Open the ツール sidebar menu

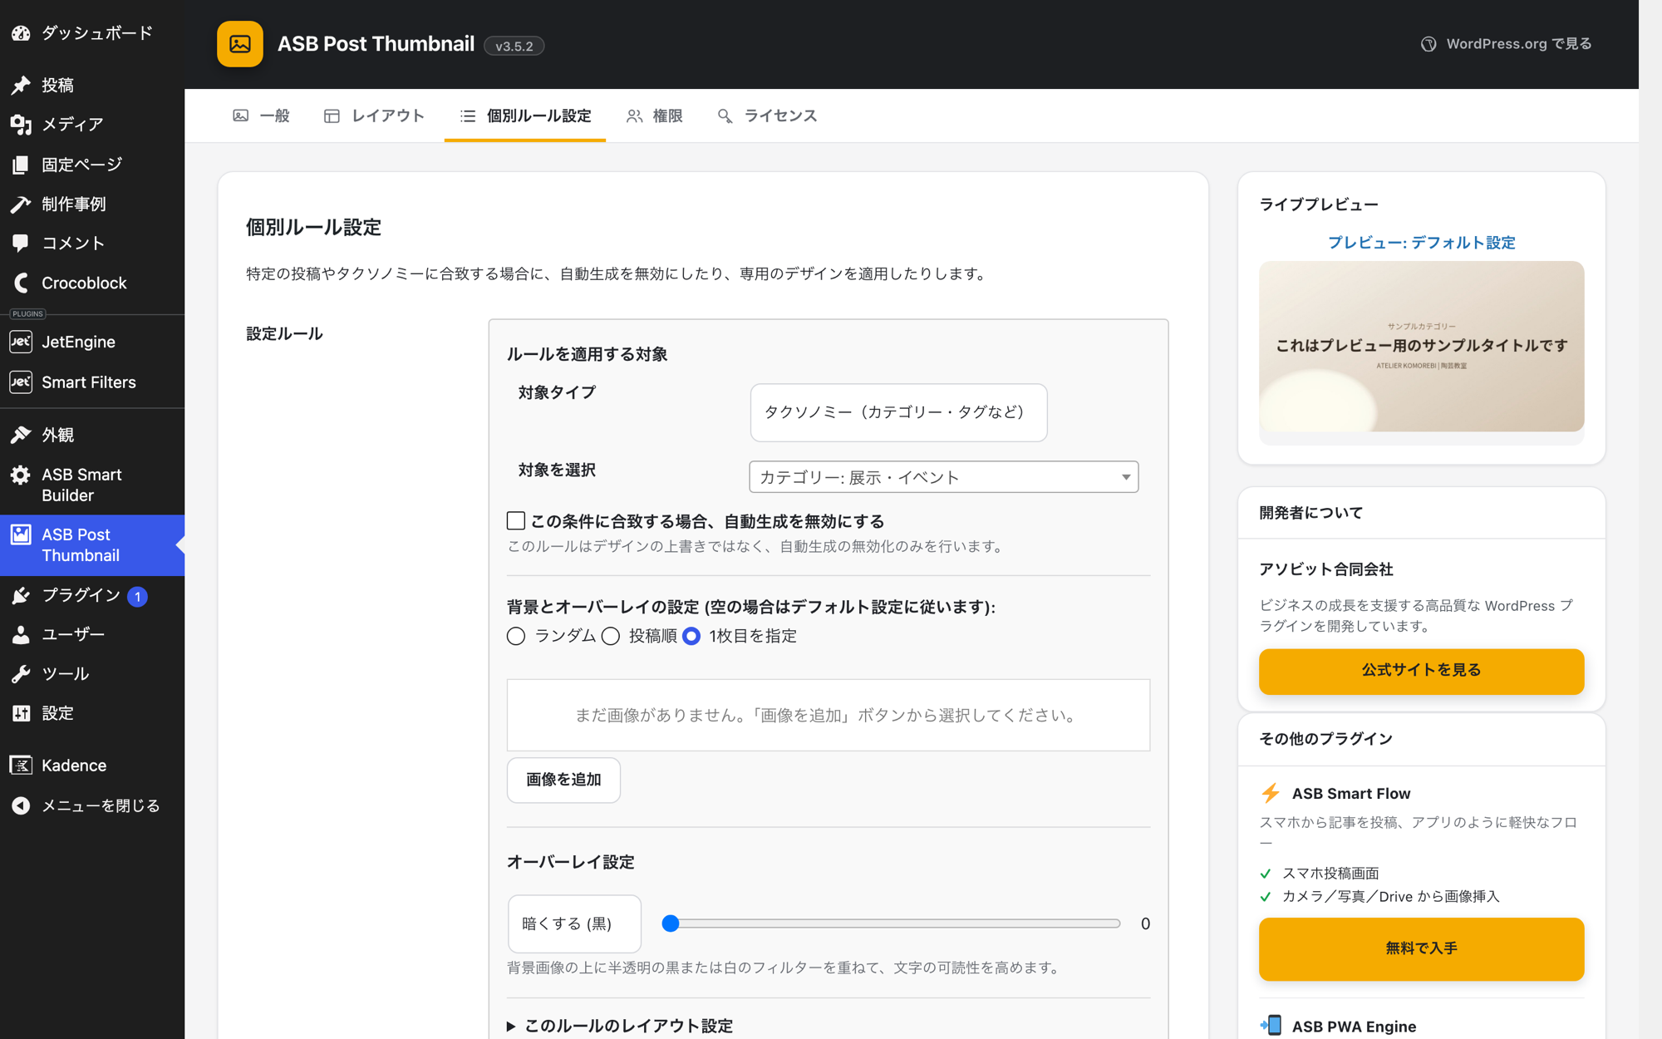[x=92, y=673]
